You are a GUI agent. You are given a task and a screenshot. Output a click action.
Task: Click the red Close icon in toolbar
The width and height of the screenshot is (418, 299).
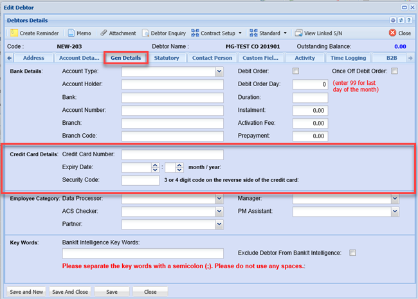point(393,33)
